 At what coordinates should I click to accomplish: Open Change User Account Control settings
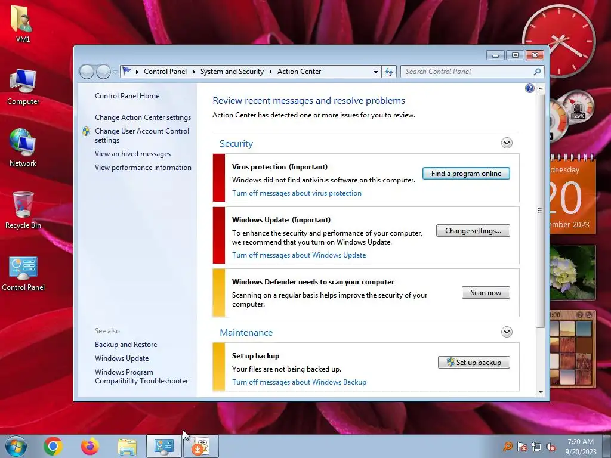[142, 135]
